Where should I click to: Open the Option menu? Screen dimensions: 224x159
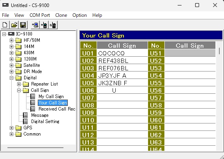click(79, 15)
